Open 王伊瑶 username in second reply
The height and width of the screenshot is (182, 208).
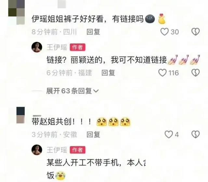coord(57,150)
